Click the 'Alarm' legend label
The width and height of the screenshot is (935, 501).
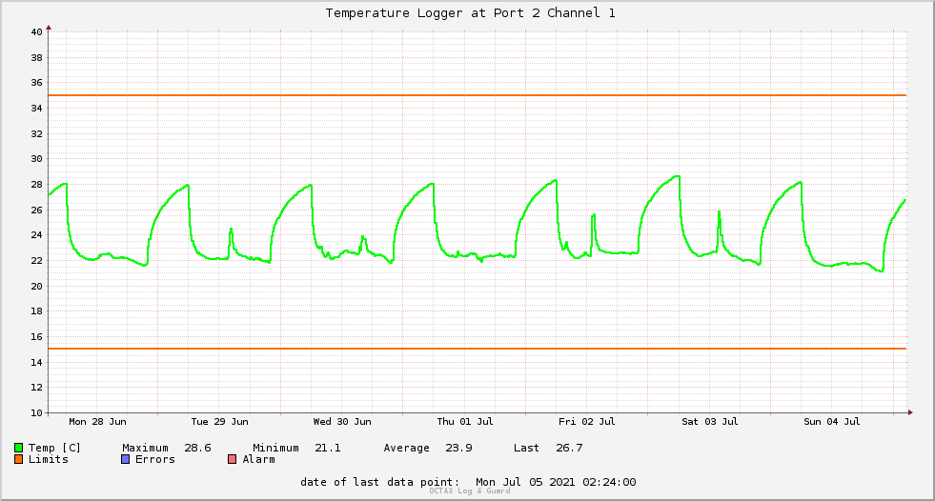point(259,459)
